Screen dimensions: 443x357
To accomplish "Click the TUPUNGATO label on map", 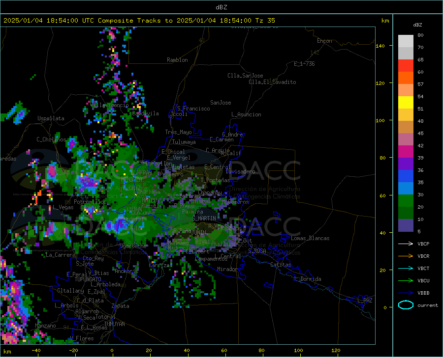I will coord(88,279).
